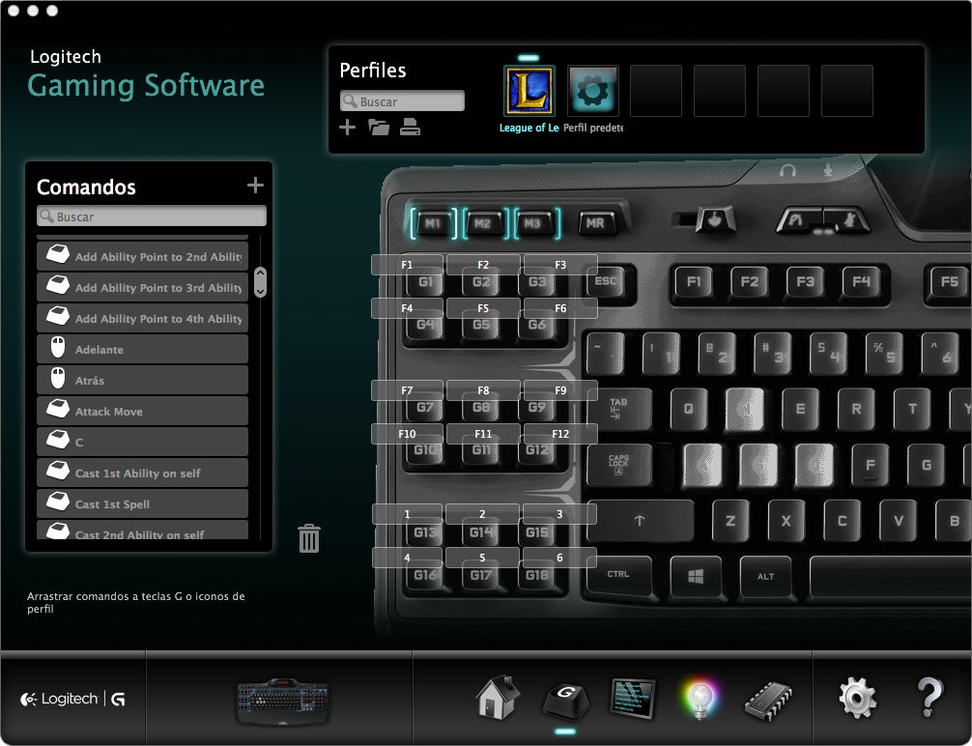Click the print profile icon
The width and height of the screenshot is (972, 746).
click(x=410, y=128)
